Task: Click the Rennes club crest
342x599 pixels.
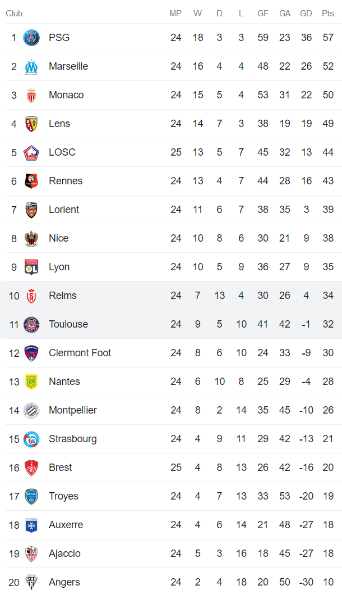Action: point(31,181)
